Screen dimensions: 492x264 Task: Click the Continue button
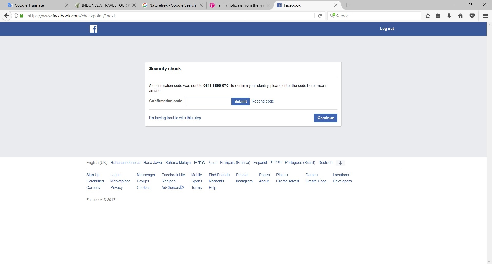326,118
